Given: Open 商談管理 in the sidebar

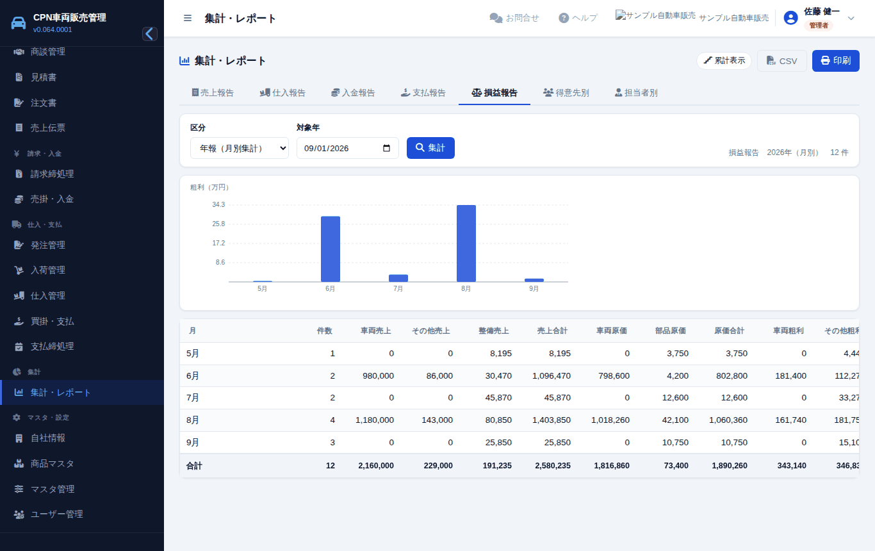Looking at the screenshot, I should [x=82, y=52].
